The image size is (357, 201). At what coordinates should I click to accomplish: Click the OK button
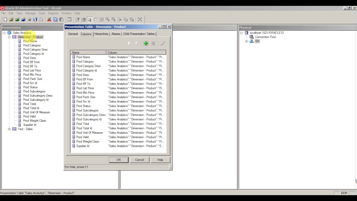point(119,160)
